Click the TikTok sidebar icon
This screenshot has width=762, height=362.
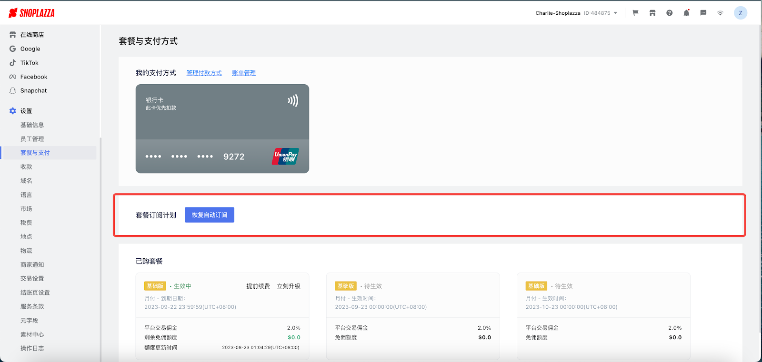click(13, 63)
